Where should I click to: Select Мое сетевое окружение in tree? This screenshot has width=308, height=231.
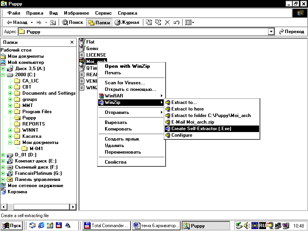point(32,186)
